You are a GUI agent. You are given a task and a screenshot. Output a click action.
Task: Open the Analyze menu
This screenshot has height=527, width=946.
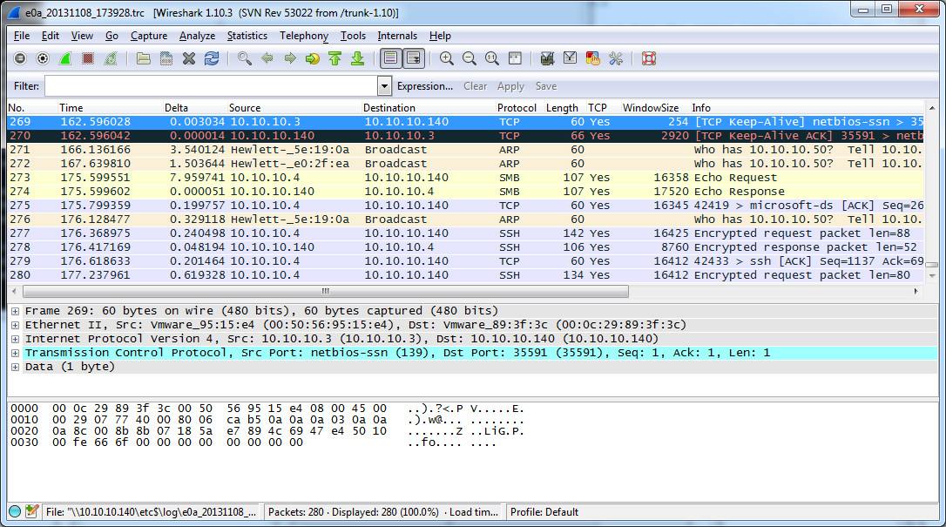pyautogui.click(x=197, y=36)
